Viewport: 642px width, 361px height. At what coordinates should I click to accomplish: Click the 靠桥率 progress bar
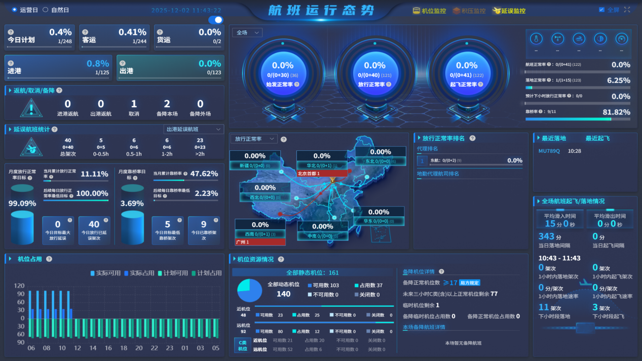578,119
